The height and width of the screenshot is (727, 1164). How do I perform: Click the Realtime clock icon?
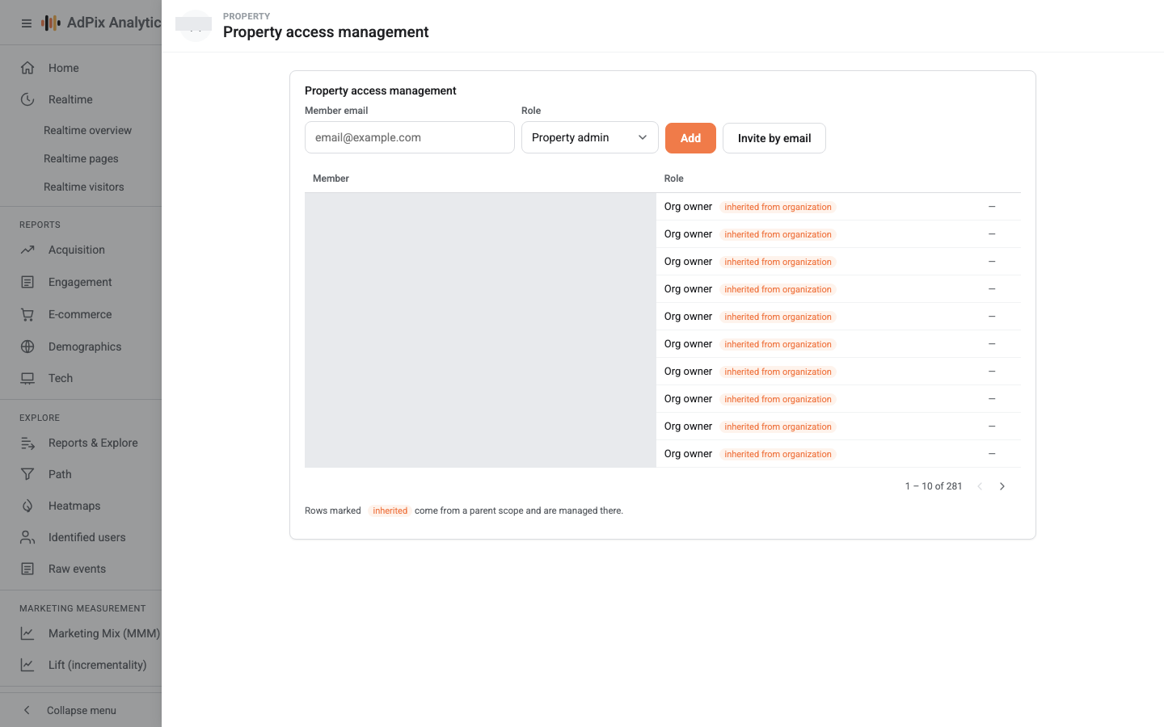(27, 99)
